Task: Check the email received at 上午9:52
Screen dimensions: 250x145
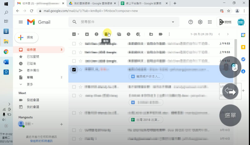Action: [74, 61]
